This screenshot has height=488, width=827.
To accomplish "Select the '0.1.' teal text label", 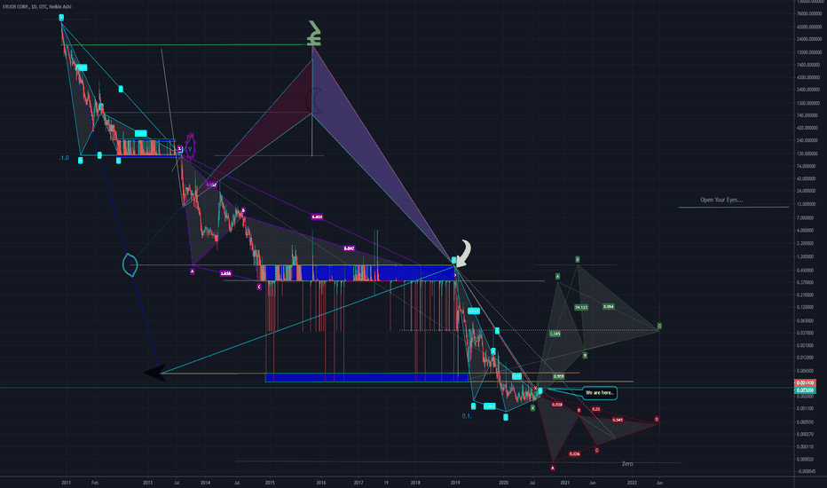I will 467,416.
